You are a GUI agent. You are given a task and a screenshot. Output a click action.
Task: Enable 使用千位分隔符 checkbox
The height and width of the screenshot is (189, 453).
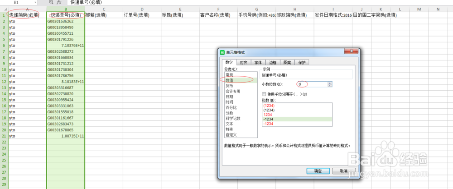(x=264, y=94)
